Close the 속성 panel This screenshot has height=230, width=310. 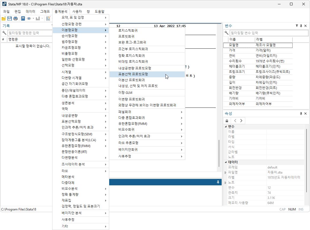point(305,113)
